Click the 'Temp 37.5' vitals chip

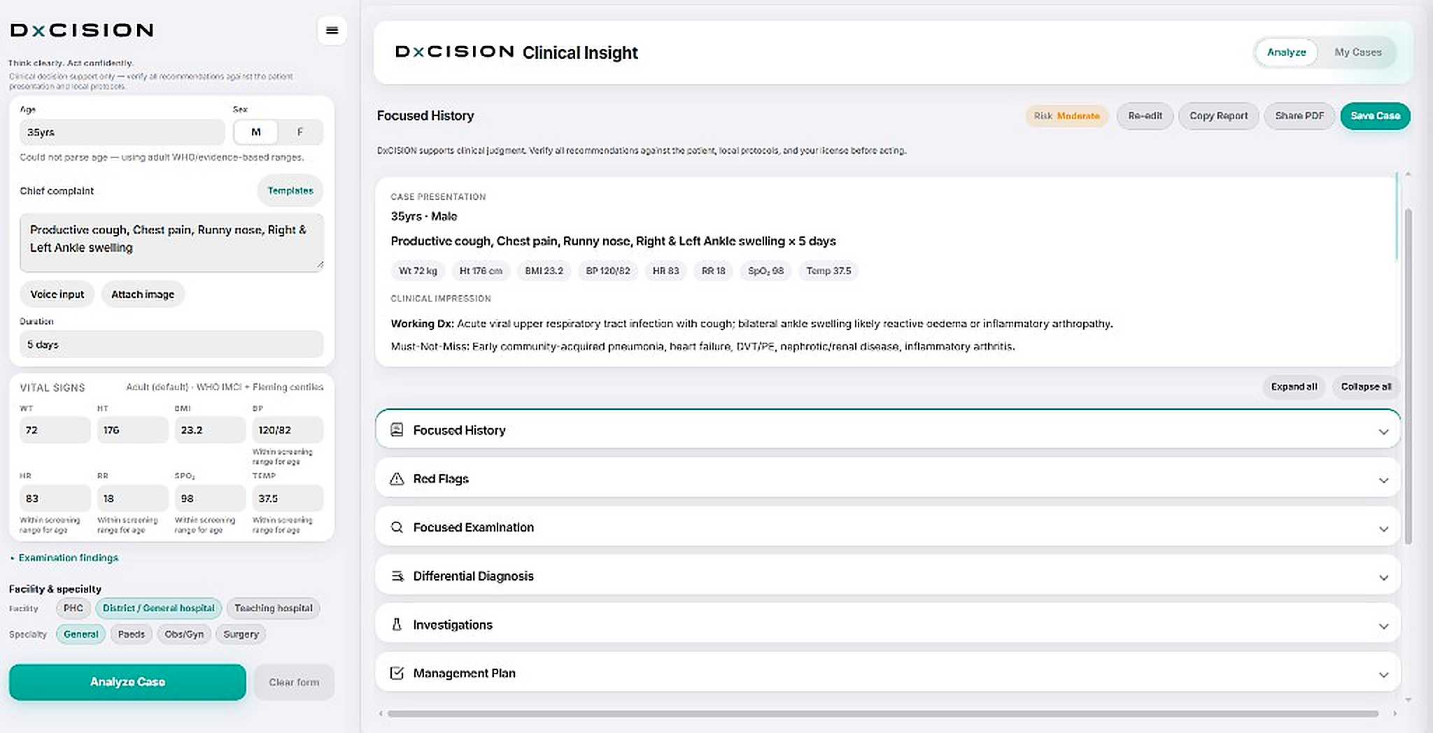tap(828, 271)
